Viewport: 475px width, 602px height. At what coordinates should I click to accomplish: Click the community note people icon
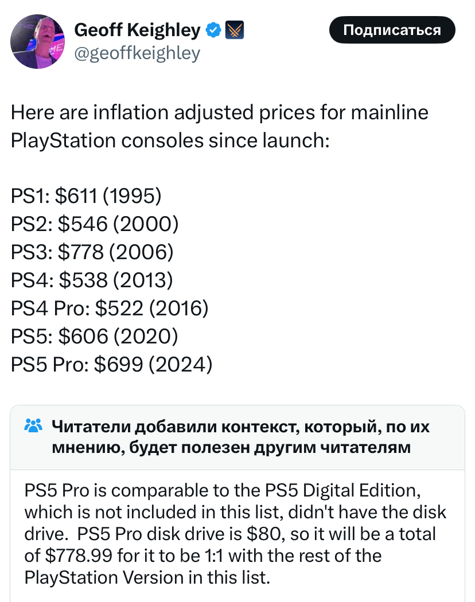[x=33, y=426]
